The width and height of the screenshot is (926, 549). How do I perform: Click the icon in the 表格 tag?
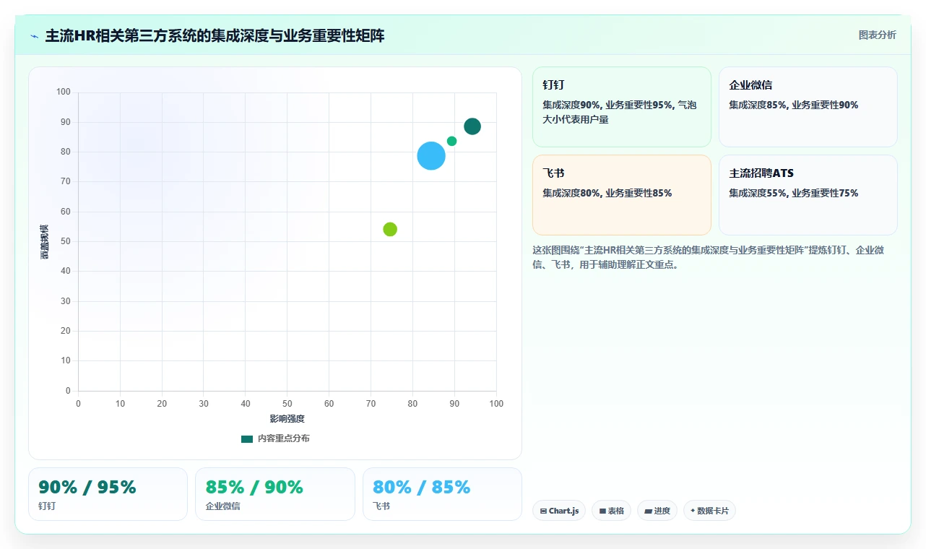602,511
